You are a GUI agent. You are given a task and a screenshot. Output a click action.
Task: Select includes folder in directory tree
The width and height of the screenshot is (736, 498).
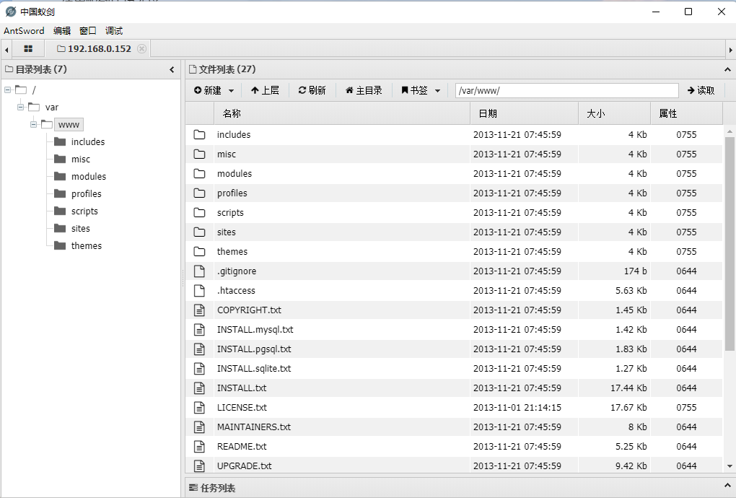[88, 141]
